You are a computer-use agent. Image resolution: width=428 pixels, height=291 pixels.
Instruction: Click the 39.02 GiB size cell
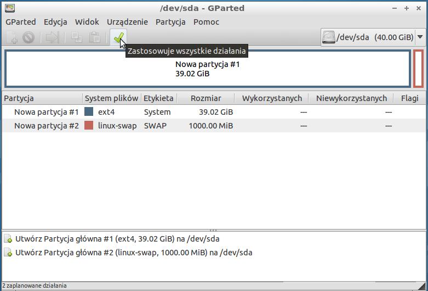point(216,112)
